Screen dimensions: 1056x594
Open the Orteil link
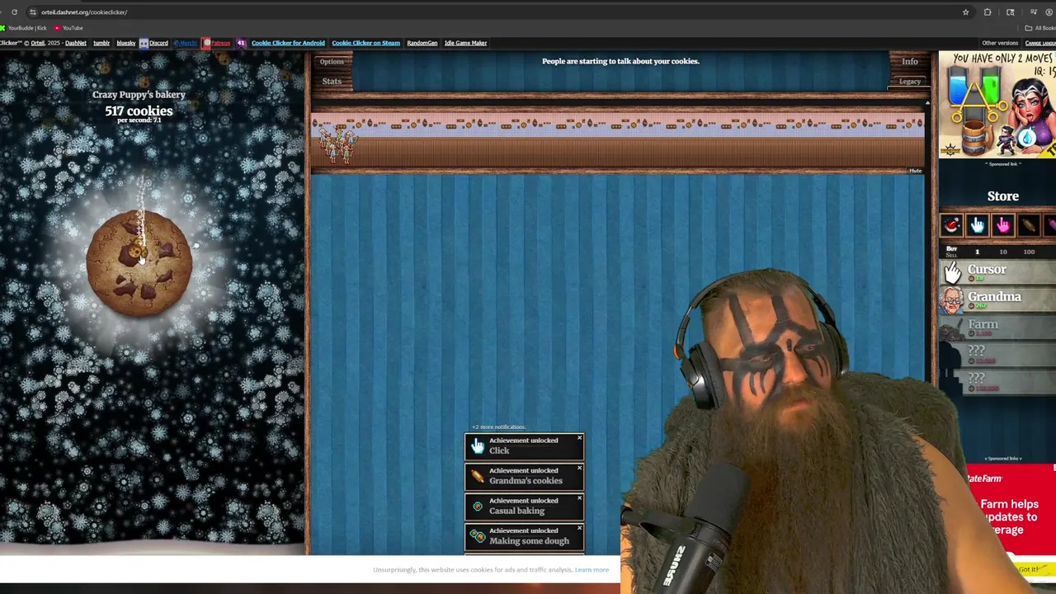click(x=37, y=43)
